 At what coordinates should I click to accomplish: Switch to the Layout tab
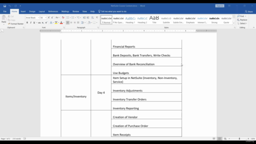42,12
